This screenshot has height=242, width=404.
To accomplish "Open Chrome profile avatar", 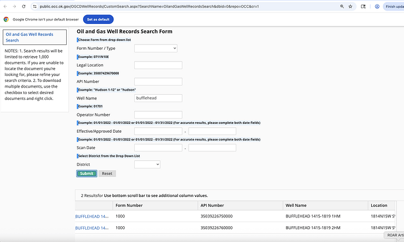I will (x=377, y=6).
